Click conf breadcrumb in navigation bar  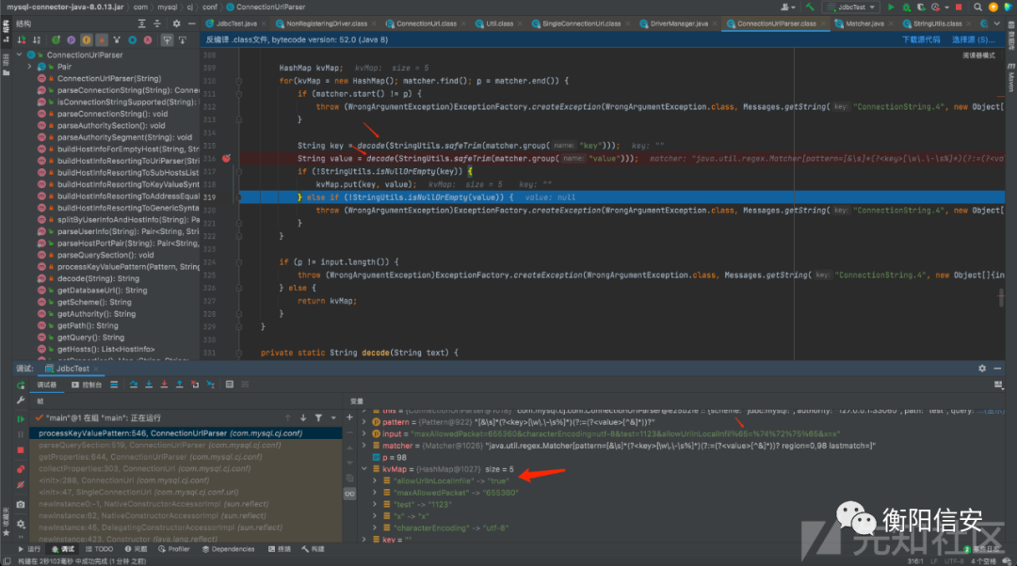click(209, 8)
